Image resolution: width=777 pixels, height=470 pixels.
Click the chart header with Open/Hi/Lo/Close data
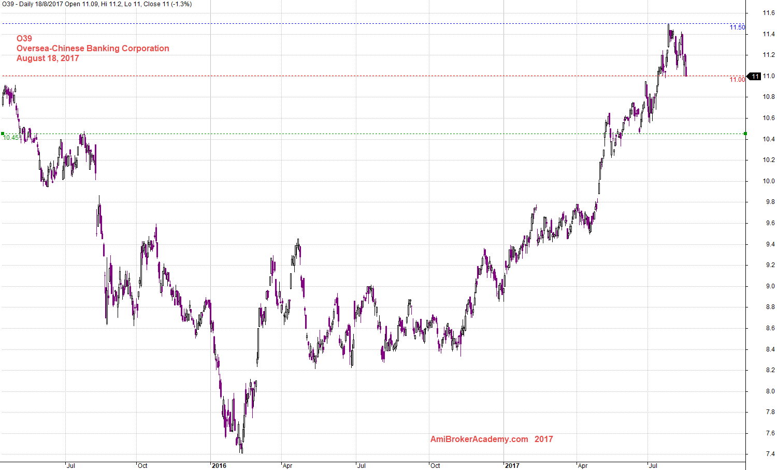pyautogui.click(x=97, y=4)
